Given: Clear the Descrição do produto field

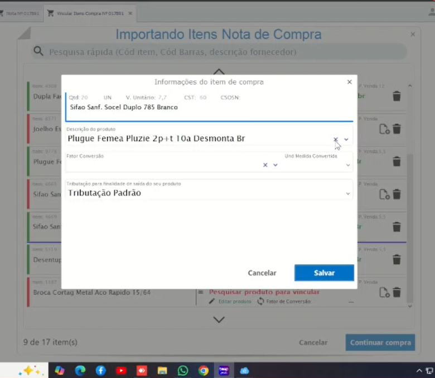Looking at the screenshot, I should pos(336,139).
